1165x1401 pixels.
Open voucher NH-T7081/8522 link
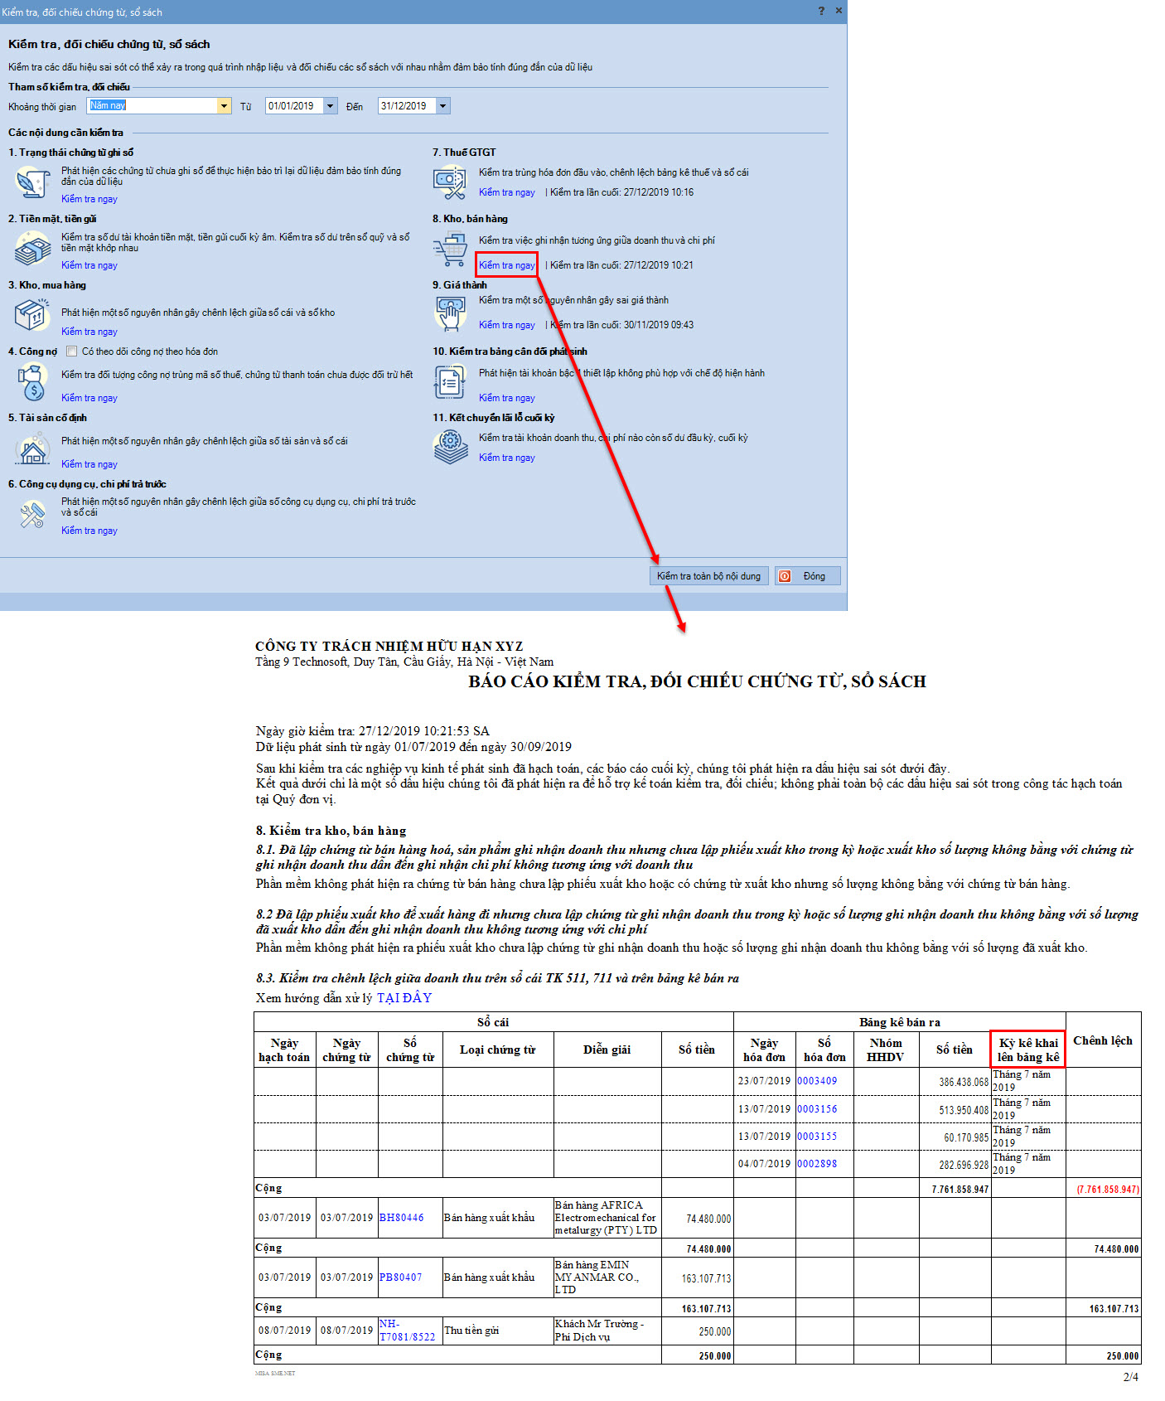(x=407, y=1331)
